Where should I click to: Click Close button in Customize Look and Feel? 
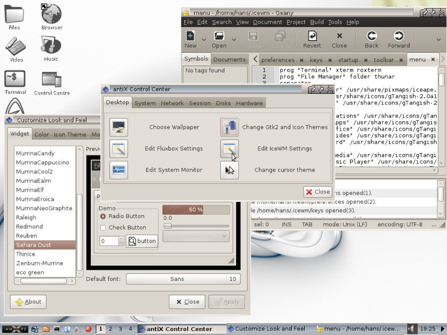pyautogui.click(x=187, y=302)
